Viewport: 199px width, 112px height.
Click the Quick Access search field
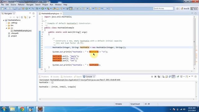tap(163, 8)
